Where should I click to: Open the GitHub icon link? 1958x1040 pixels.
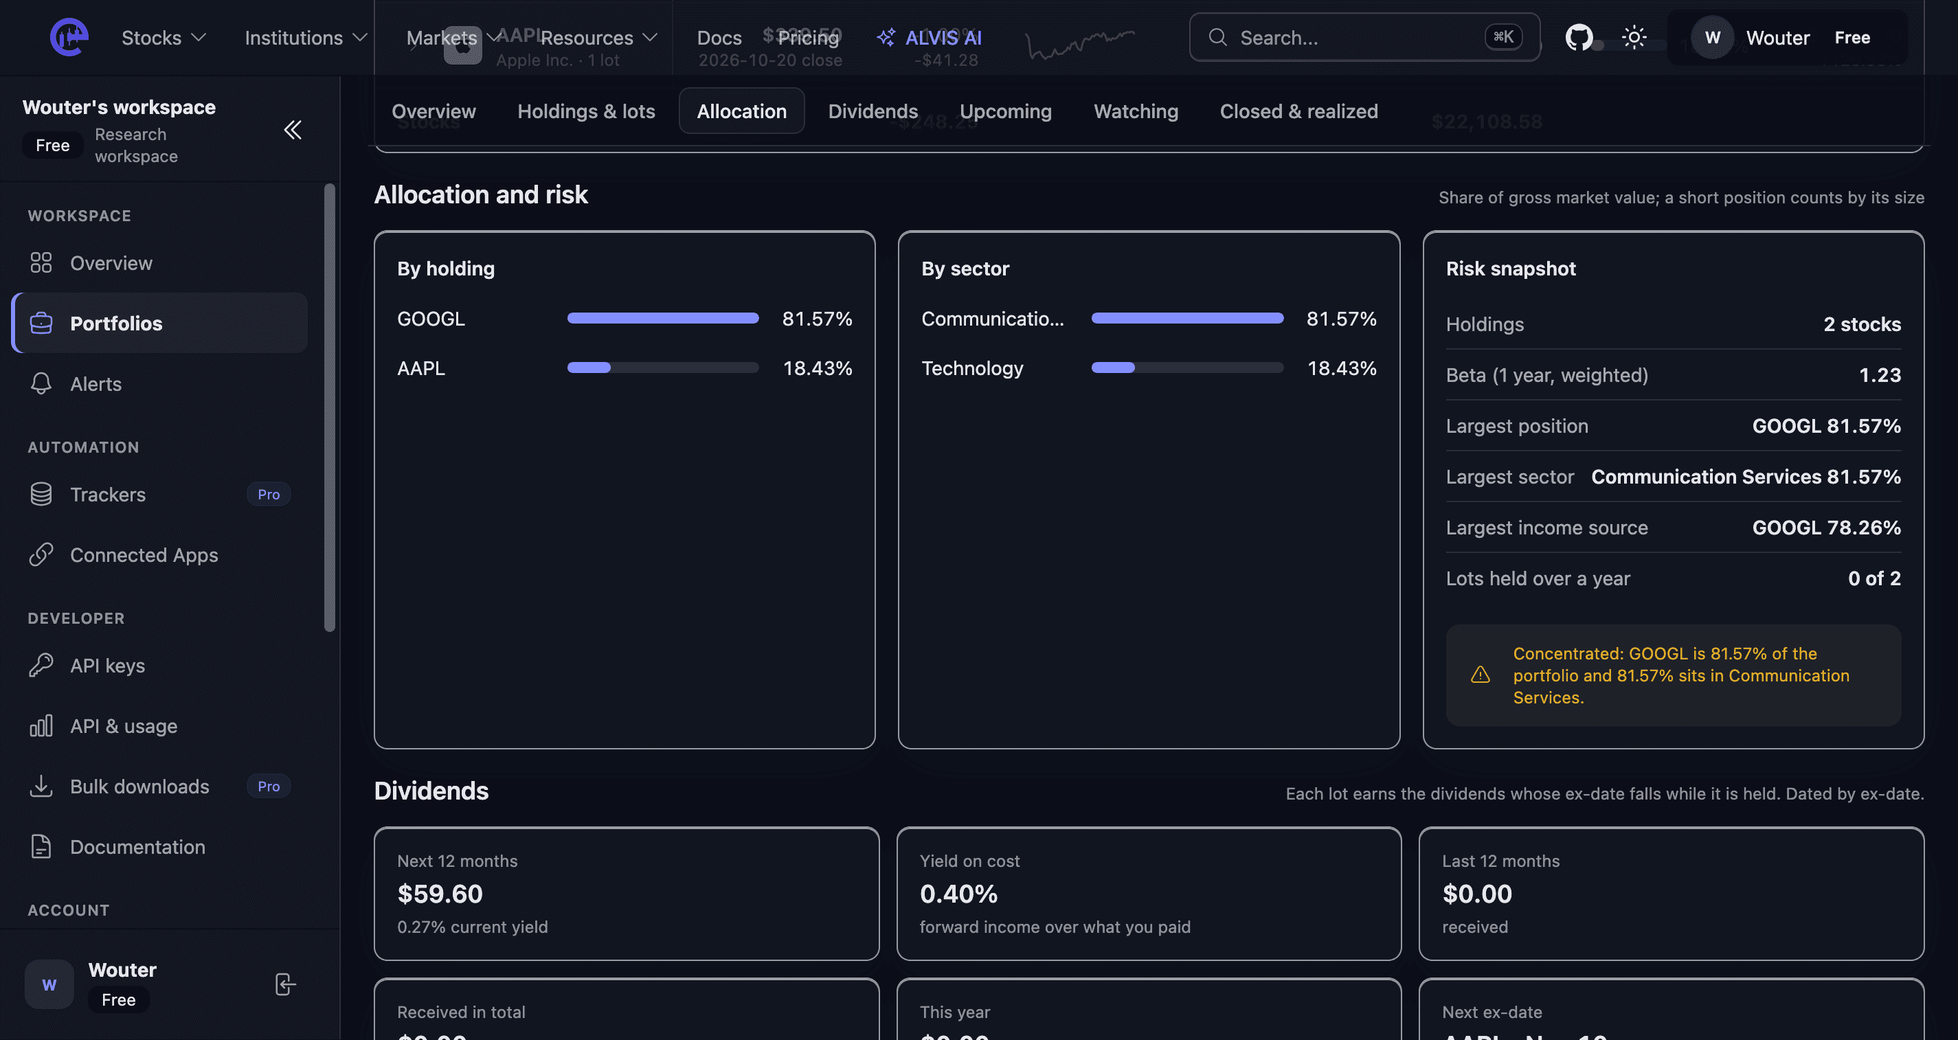coord(1579,37)
